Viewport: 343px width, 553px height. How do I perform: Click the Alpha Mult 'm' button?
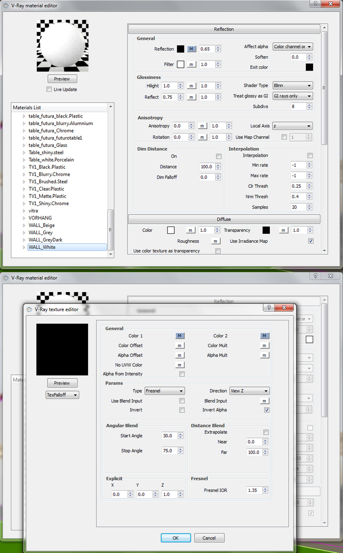click(x=265, y=355)
